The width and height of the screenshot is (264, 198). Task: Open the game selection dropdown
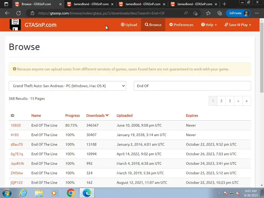[x=67, y=86]
